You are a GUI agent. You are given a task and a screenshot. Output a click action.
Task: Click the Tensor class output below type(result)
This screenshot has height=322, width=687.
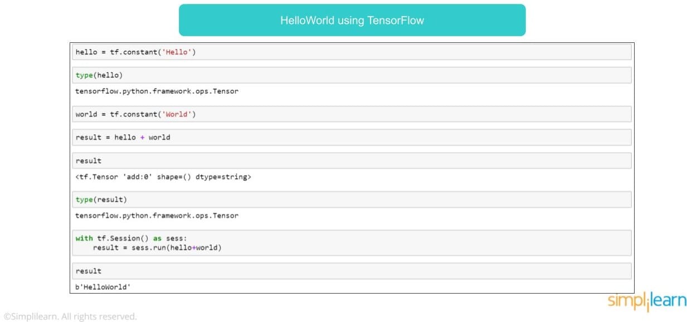(x=157, y=216)
